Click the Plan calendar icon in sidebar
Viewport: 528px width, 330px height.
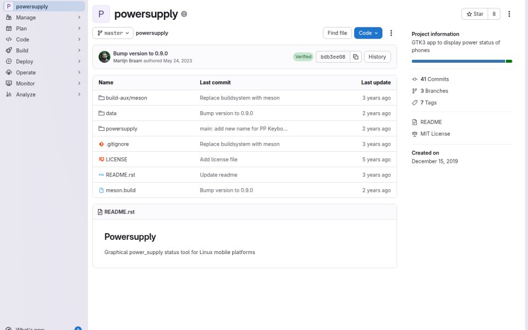pyautogui.click(x=9, y=29)
